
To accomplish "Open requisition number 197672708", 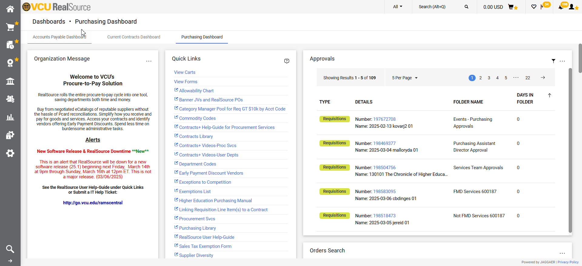I will point(384,119).
